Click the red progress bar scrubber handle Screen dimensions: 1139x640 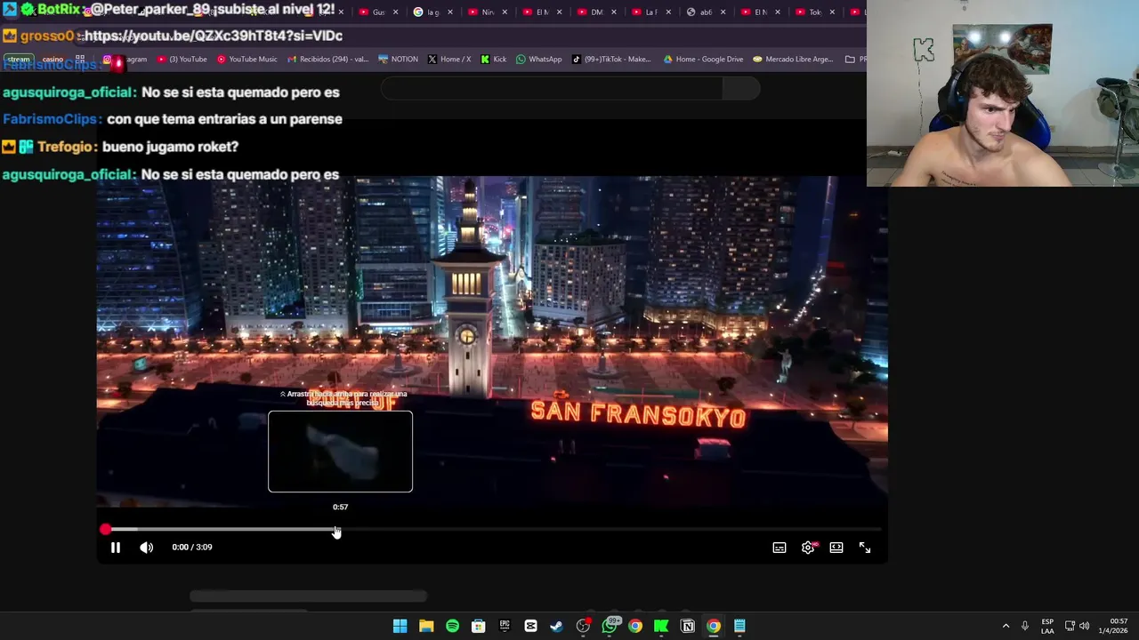pyautogui.click(x=106, y=530)
